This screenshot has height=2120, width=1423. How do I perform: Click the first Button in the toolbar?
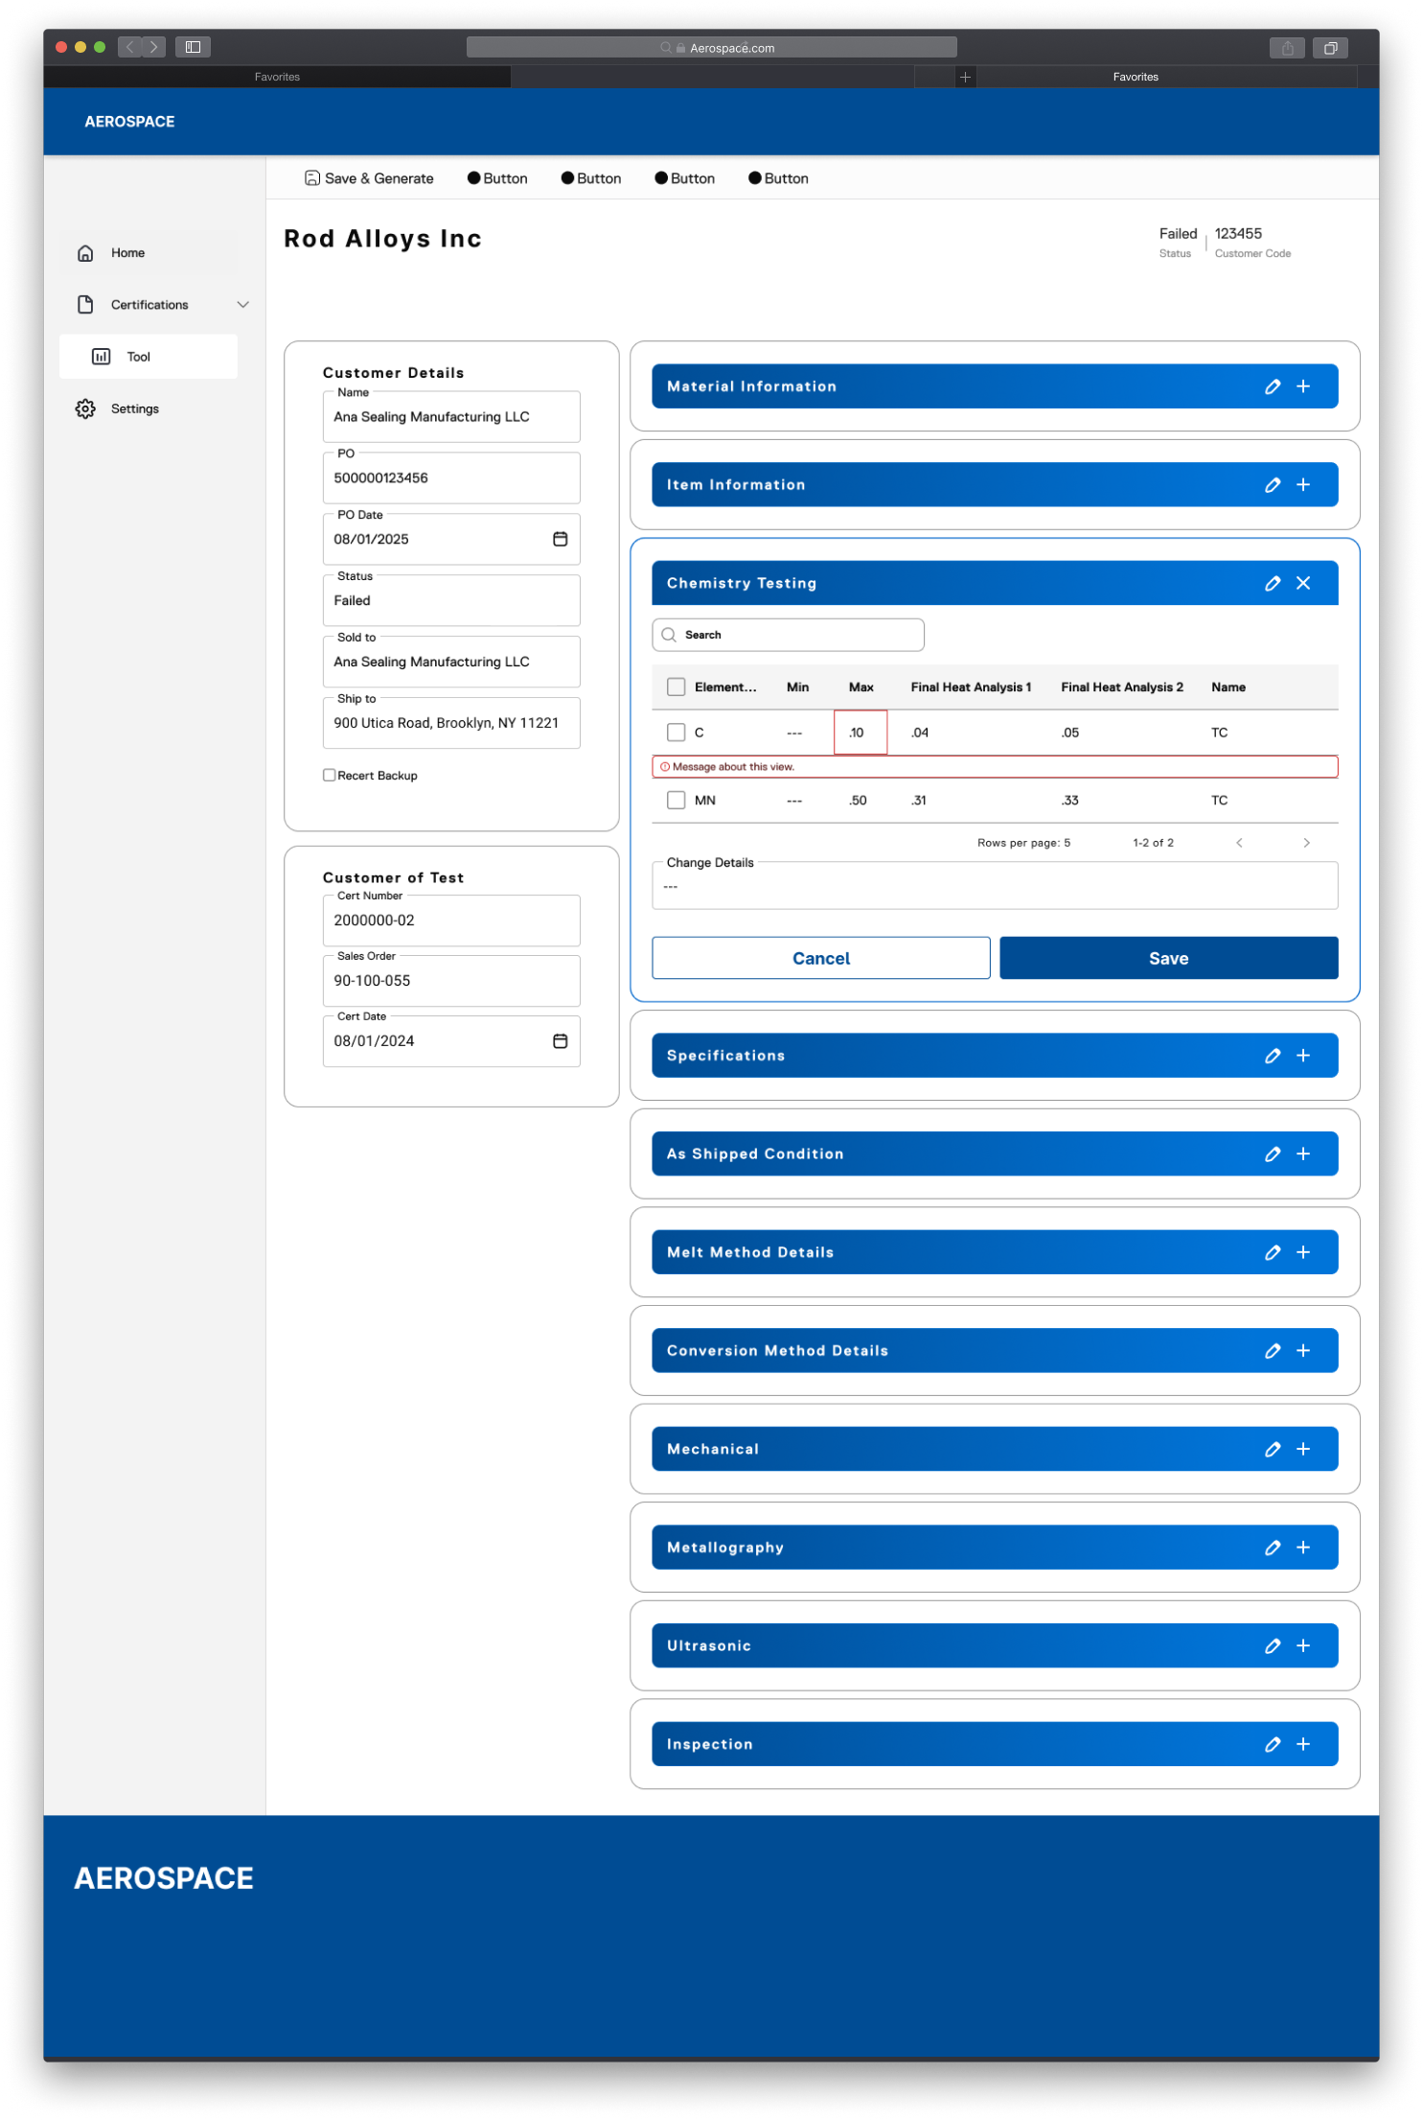click(x=497, y=178)
